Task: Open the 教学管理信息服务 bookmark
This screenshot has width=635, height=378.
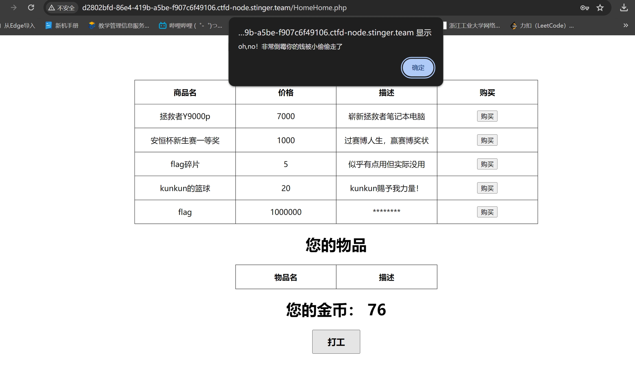Action: (x=119, y=26)
